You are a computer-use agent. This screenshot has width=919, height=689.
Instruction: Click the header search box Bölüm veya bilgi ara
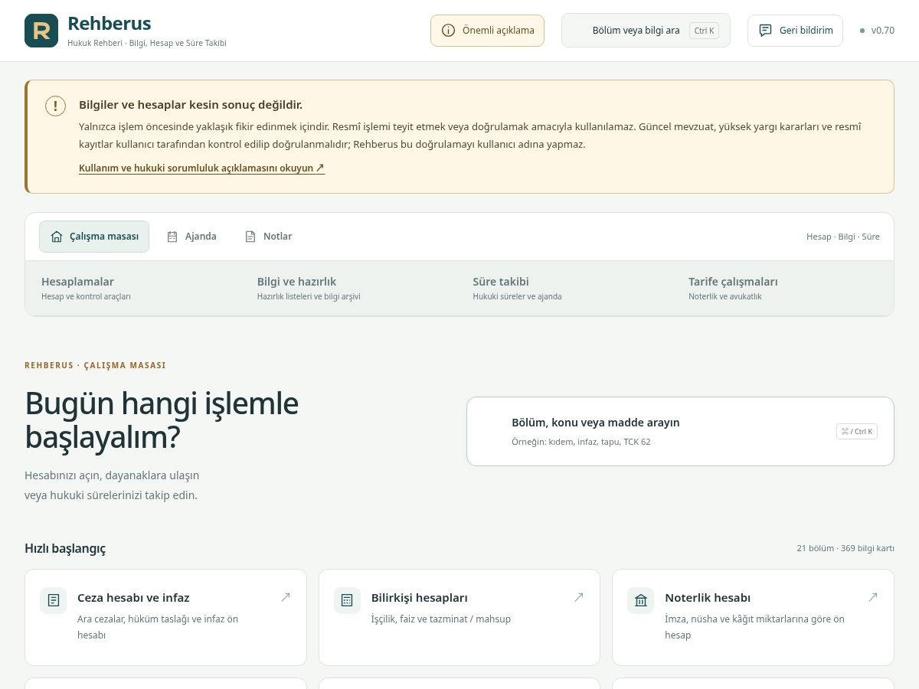646,31
